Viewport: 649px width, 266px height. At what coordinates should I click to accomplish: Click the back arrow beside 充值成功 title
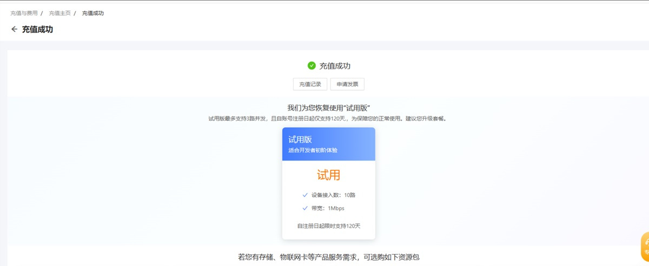pyautogui.click(x=14, y=29)
